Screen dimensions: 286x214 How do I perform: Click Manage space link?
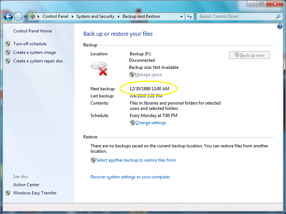point(148,75)
